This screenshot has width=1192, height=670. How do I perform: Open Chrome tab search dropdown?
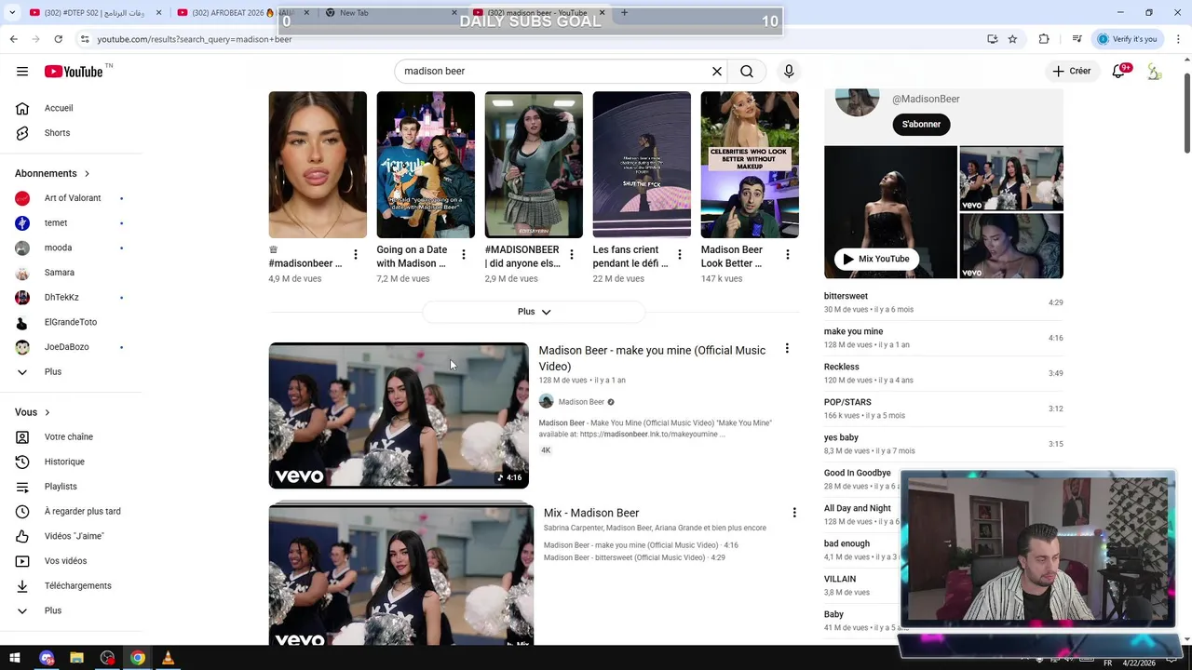coord(13,13)
